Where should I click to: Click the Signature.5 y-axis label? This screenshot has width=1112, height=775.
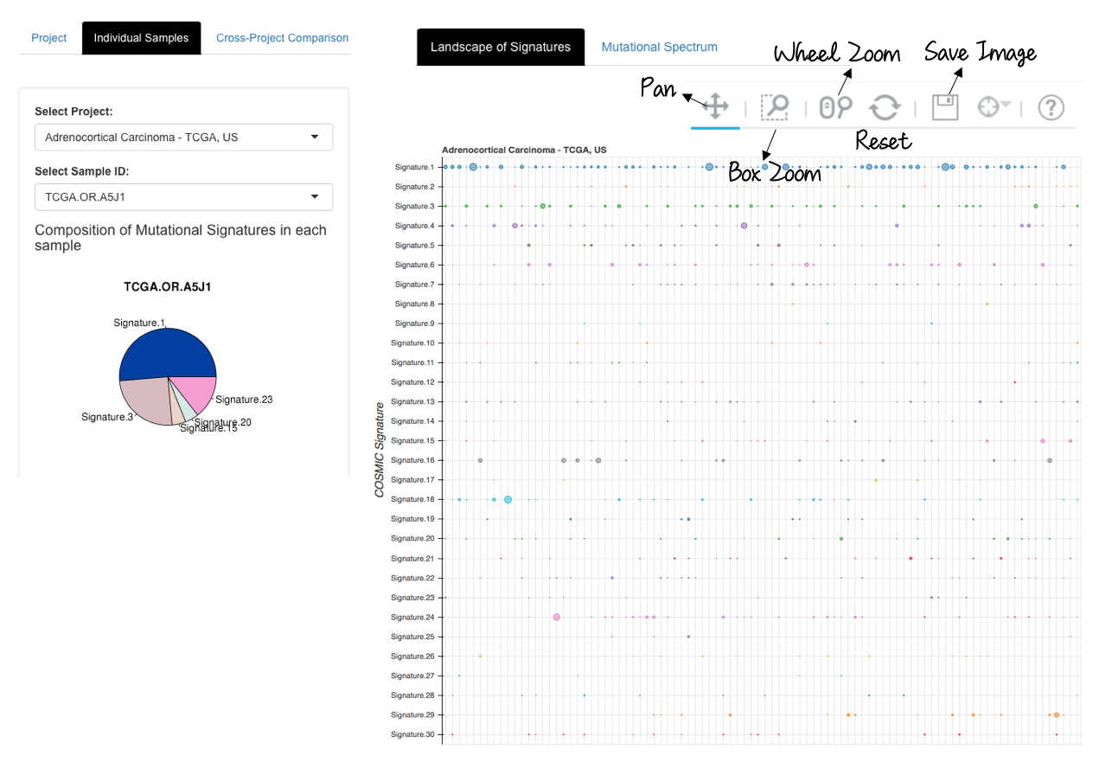click(x=413, y=245)
